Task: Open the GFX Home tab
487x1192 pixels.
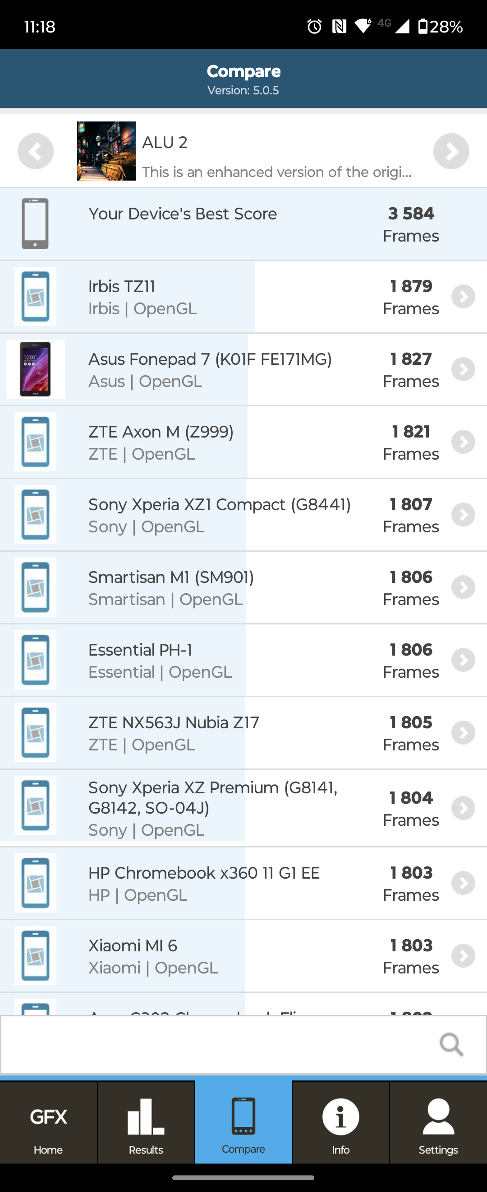Action: tap(49, 1123)
